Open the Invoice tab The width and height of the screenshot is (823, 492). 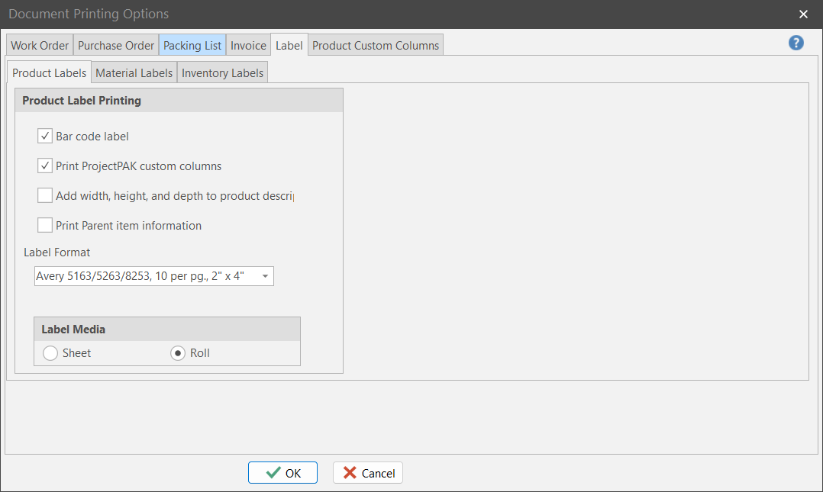(248, 46)
